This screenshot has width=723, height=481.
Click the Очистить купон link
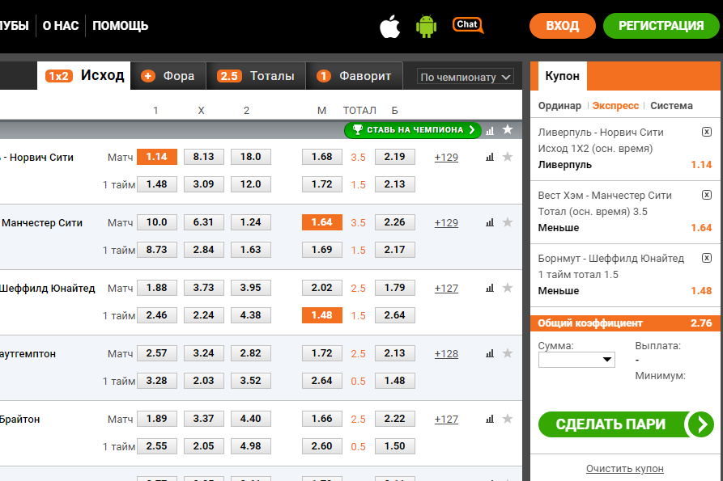625,469
